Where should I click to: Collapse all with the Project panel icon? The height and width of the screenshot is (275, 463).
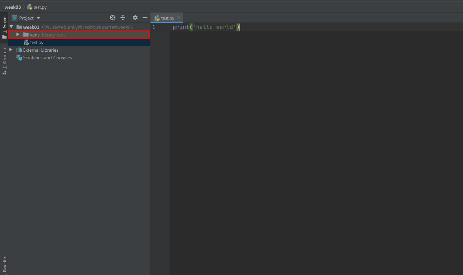123,18
